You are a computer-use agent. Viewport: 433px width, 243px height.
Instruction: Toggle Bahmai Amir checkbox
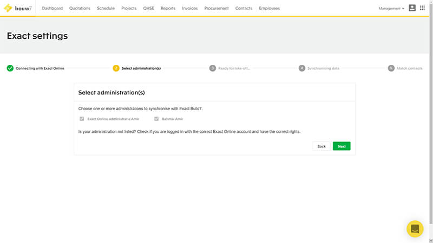click(x=156, y=119)
